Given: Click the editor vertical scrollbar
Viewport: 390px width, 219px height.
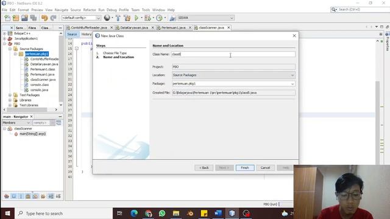Looking at the screenshot, I should tap(378, 122).
